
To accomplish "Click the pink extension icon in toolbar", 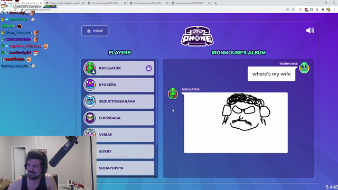I will (301, 9).
